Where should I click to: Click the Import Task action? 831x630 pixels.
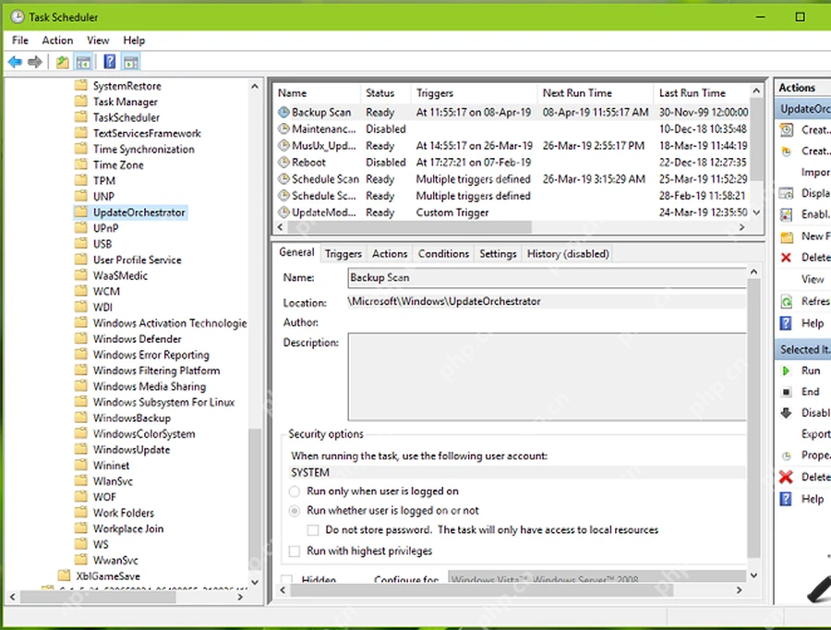[x=815, y=173]
